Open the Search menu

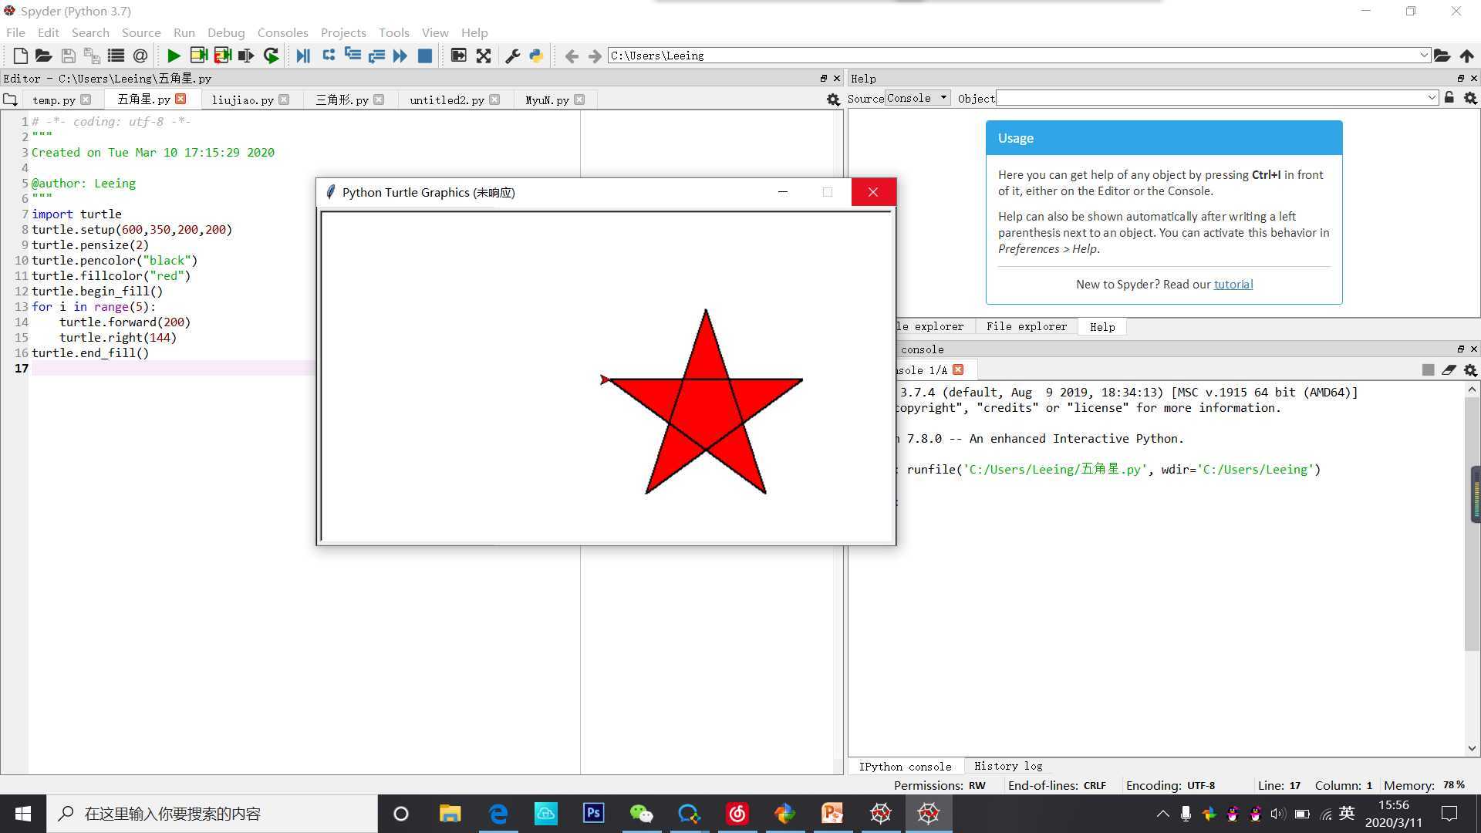tap(90, 32)
